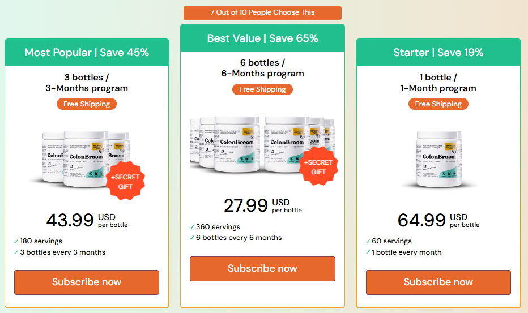Click Free Shipping badge in 3-bottle plan

click(x=87, y=104)
